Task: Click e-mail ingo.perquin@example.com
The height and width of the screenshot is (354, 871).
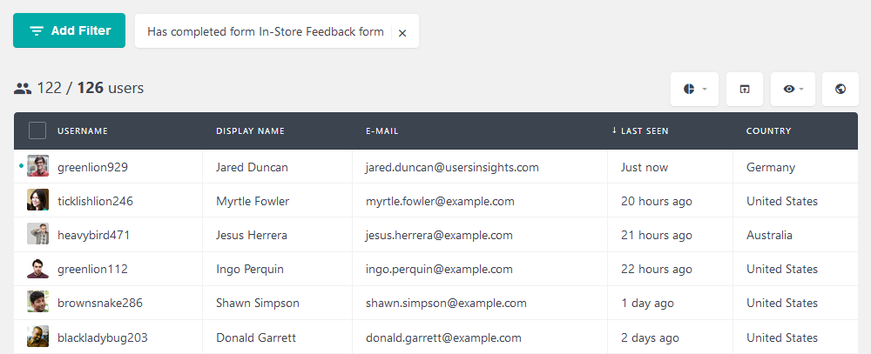Action: tap(439, 269)
